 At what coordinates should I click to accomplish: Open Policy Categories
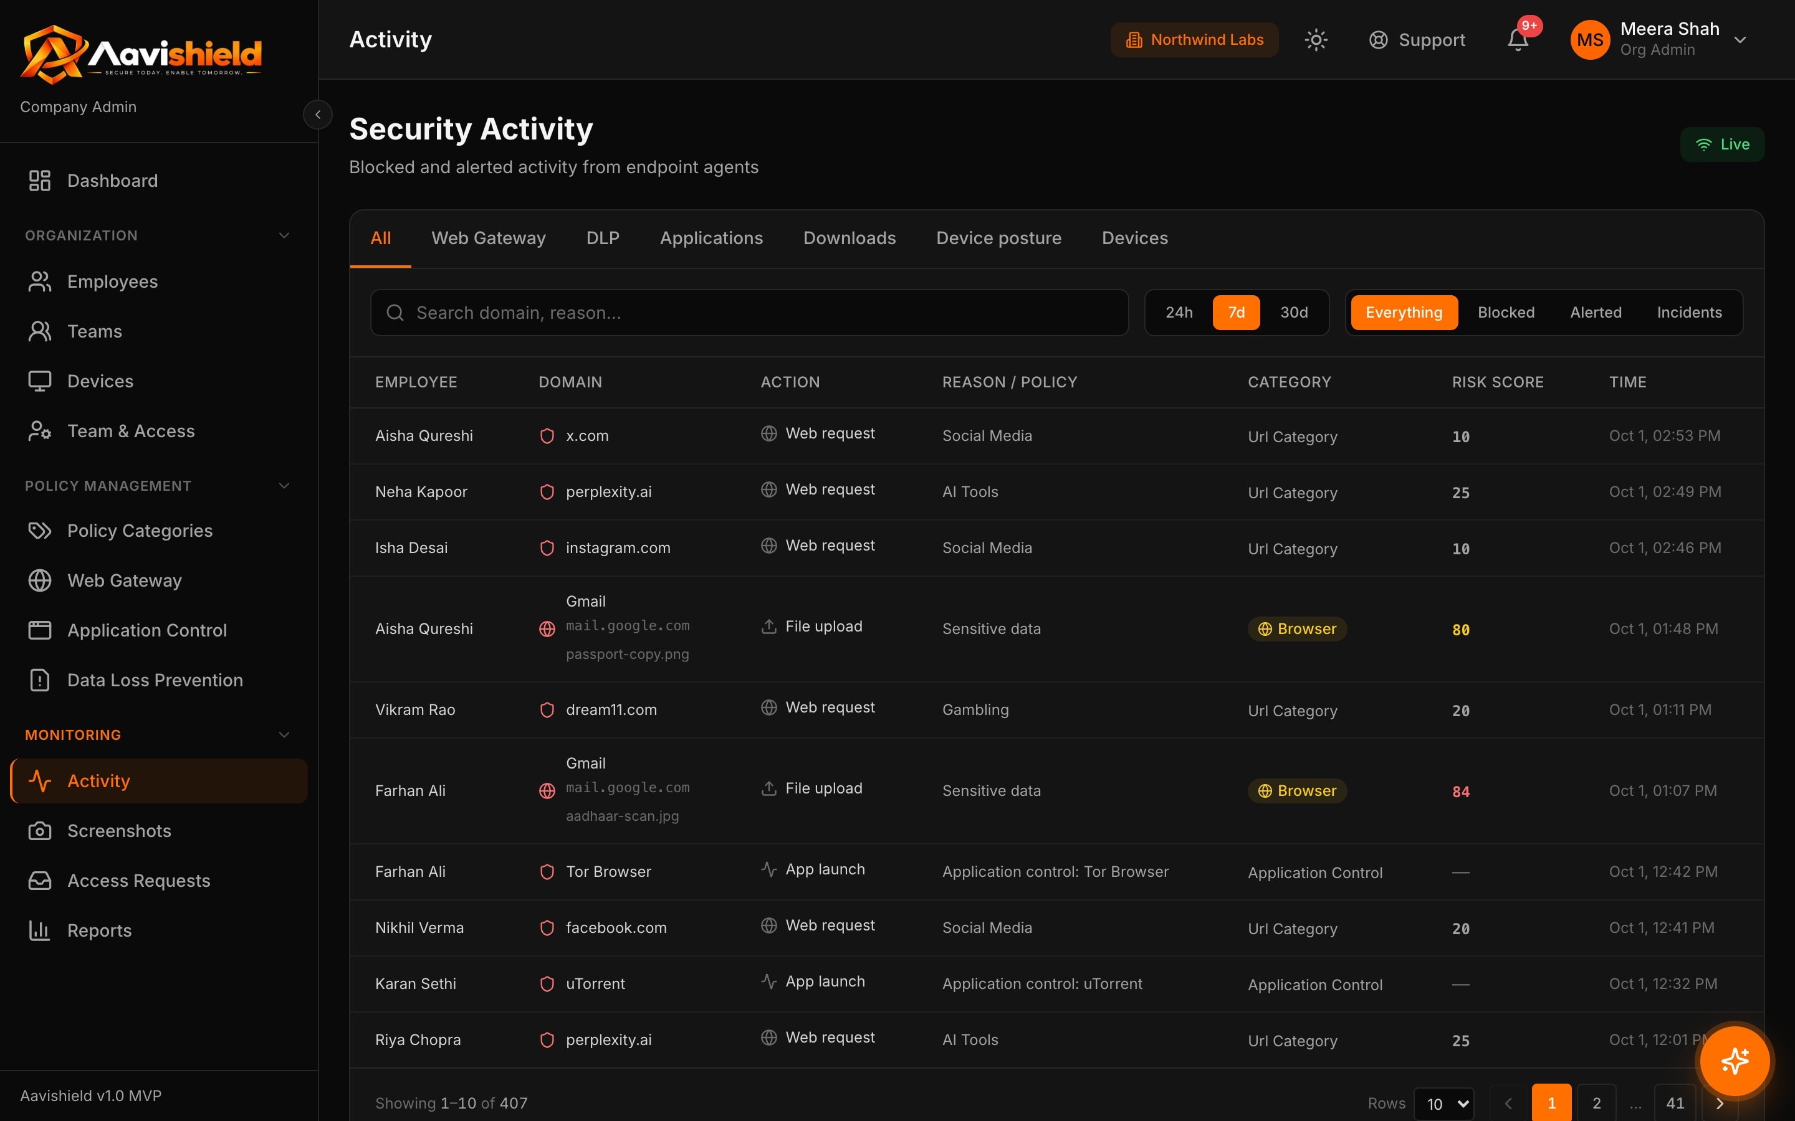[x=159, y=530]
